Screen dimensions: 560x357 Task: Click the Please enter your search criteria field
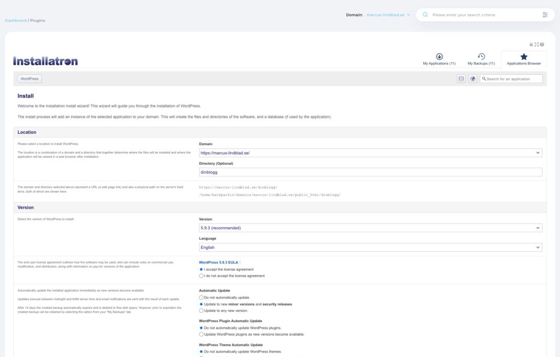tap(486, 15)
